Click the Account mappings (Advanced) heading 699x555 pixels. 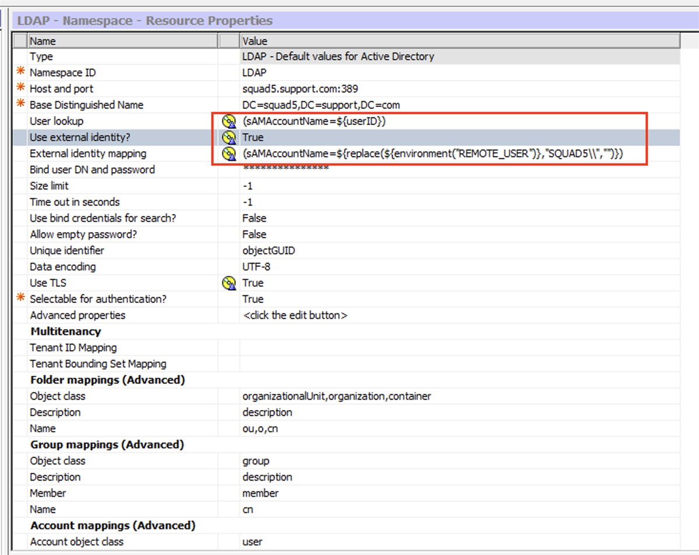pos(113,525)
